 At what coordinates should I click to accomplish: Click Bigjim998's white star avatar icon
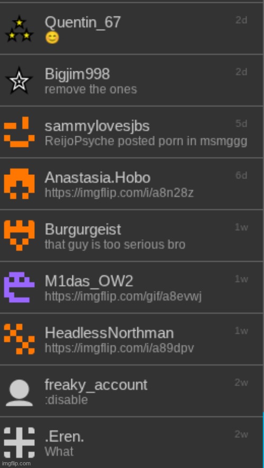click(x=20, y=80)
